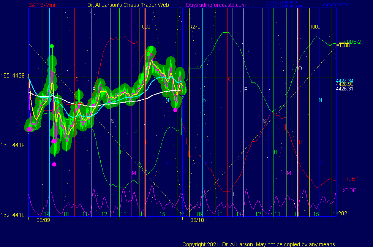
Task: Click hour label 10 on 08/10
Action: pos(220,214)
